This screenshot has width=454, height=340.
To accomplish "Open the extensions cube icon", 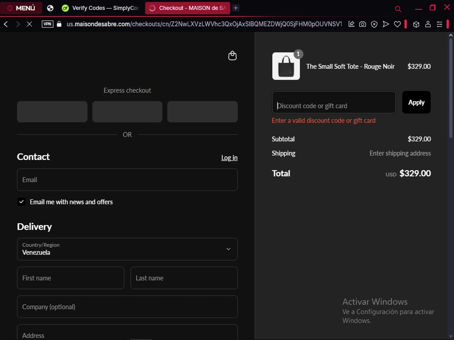I will pyautogui.click(x=416, y=24).
